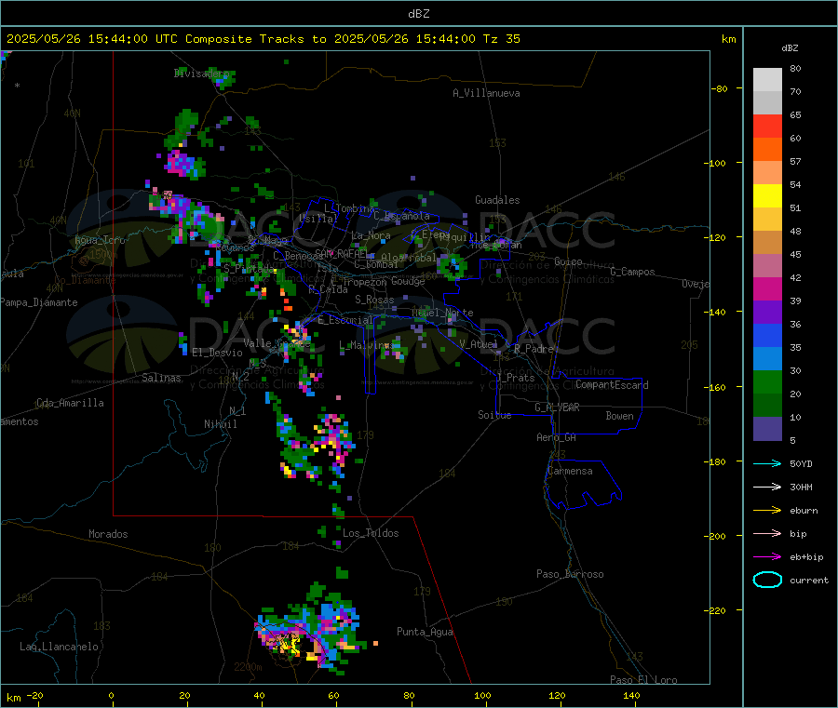Image resolution: width=838 pixels, height=708 pixels.
Task: Click the -100 km y-axis tick label
Action: [716, 163]
